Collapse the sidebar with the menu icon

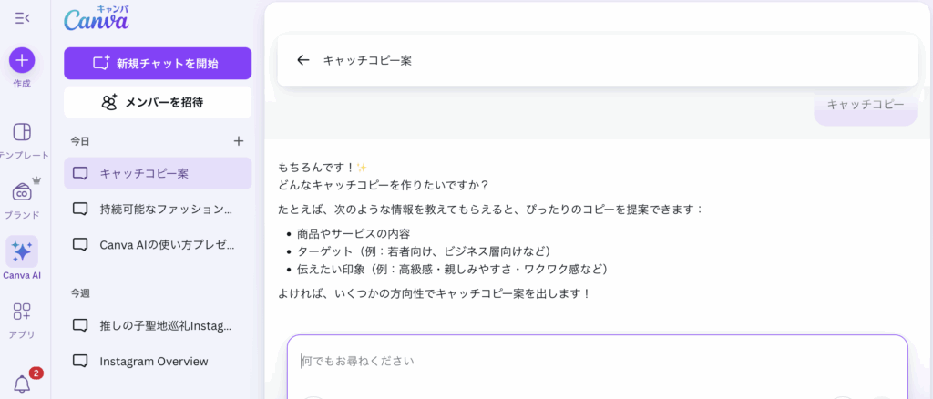(x=22, y=17)
